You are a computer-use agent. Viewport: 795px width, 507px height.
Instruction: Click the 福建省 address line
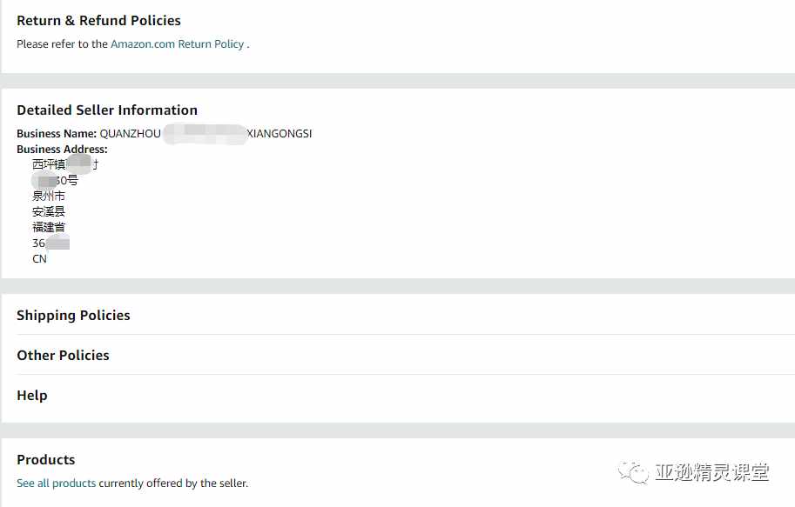[49, 228]
